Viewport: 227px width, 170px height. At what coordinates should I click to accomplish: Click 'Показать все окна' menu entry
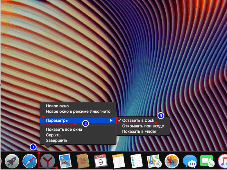[64, 129]
